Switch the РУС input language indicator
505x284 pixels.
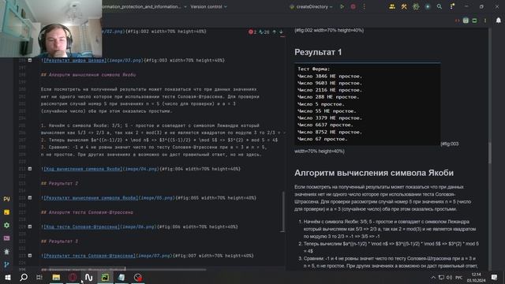[459, 277]
